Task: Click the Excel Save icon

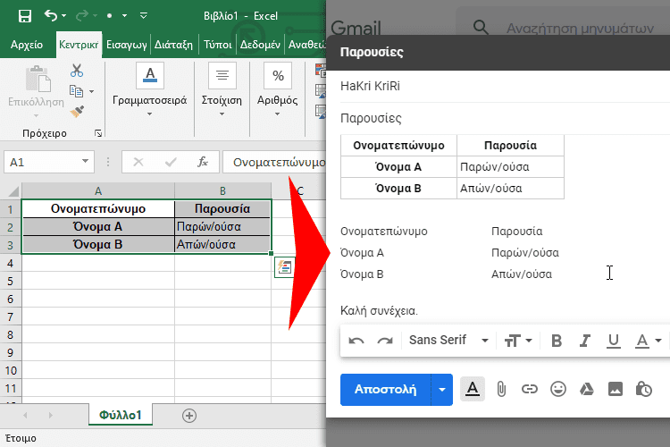Action: click(x=25, y=16)
